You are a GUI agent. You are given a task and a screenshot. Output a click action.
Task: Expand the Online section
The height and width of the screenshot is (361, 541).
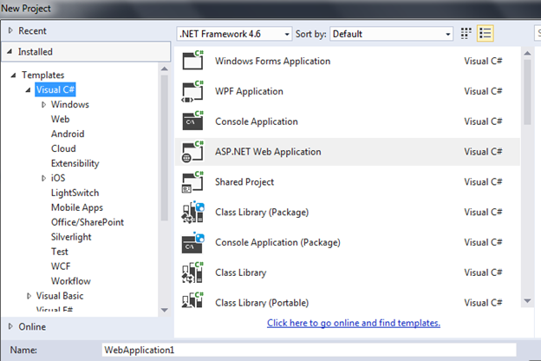tap(10, 326)
